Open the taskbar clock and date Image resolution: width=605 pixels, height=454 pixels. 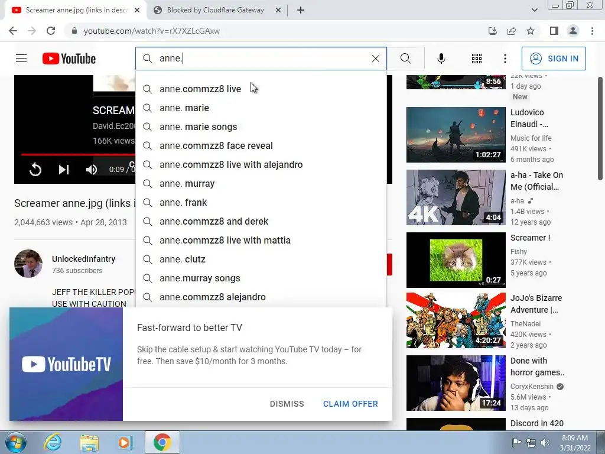coord(575,443)
